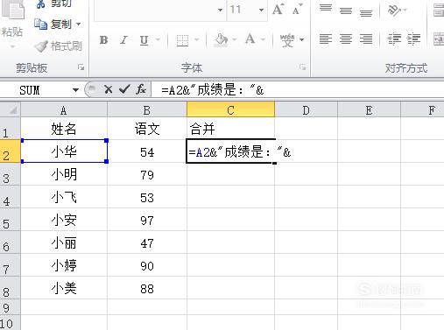Click the text orientation icon
The width and height of the screenshot is (444, 330).
pos(394,11)
